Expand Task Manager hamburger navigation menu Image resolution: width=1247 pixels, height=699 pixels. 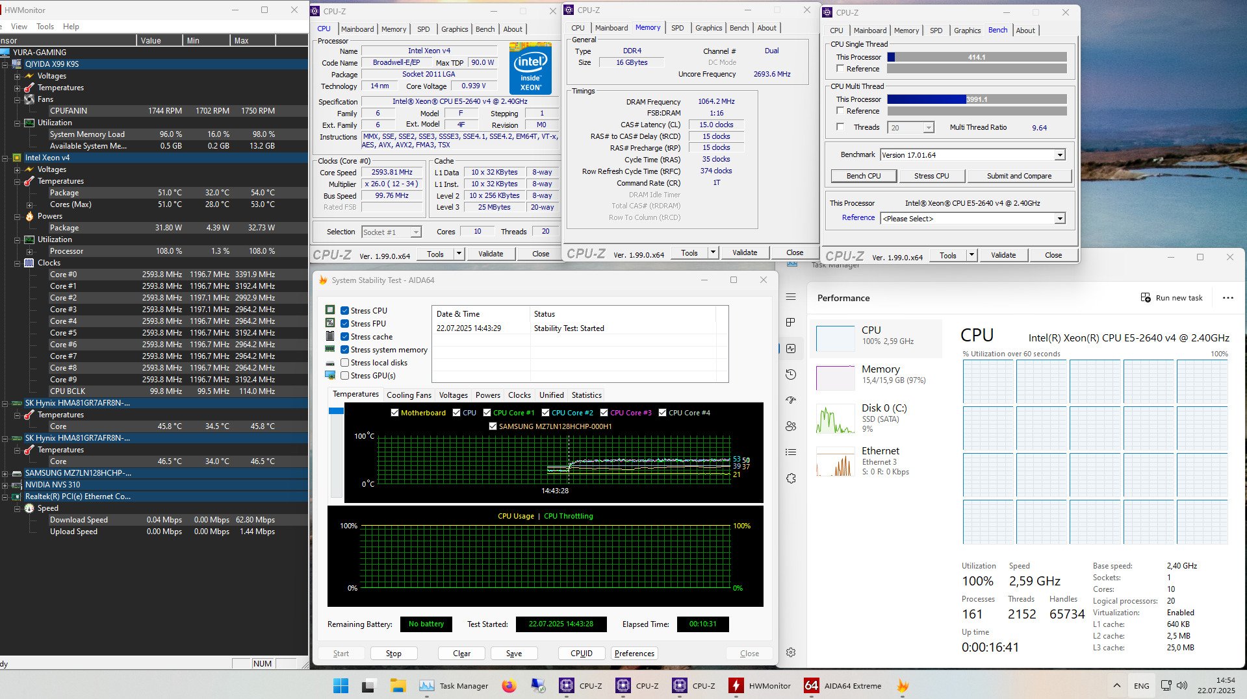click(x=791, y=297)
